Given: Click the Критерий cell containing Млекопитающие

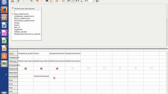Looking at the screenshot, I should click(41, 76).
